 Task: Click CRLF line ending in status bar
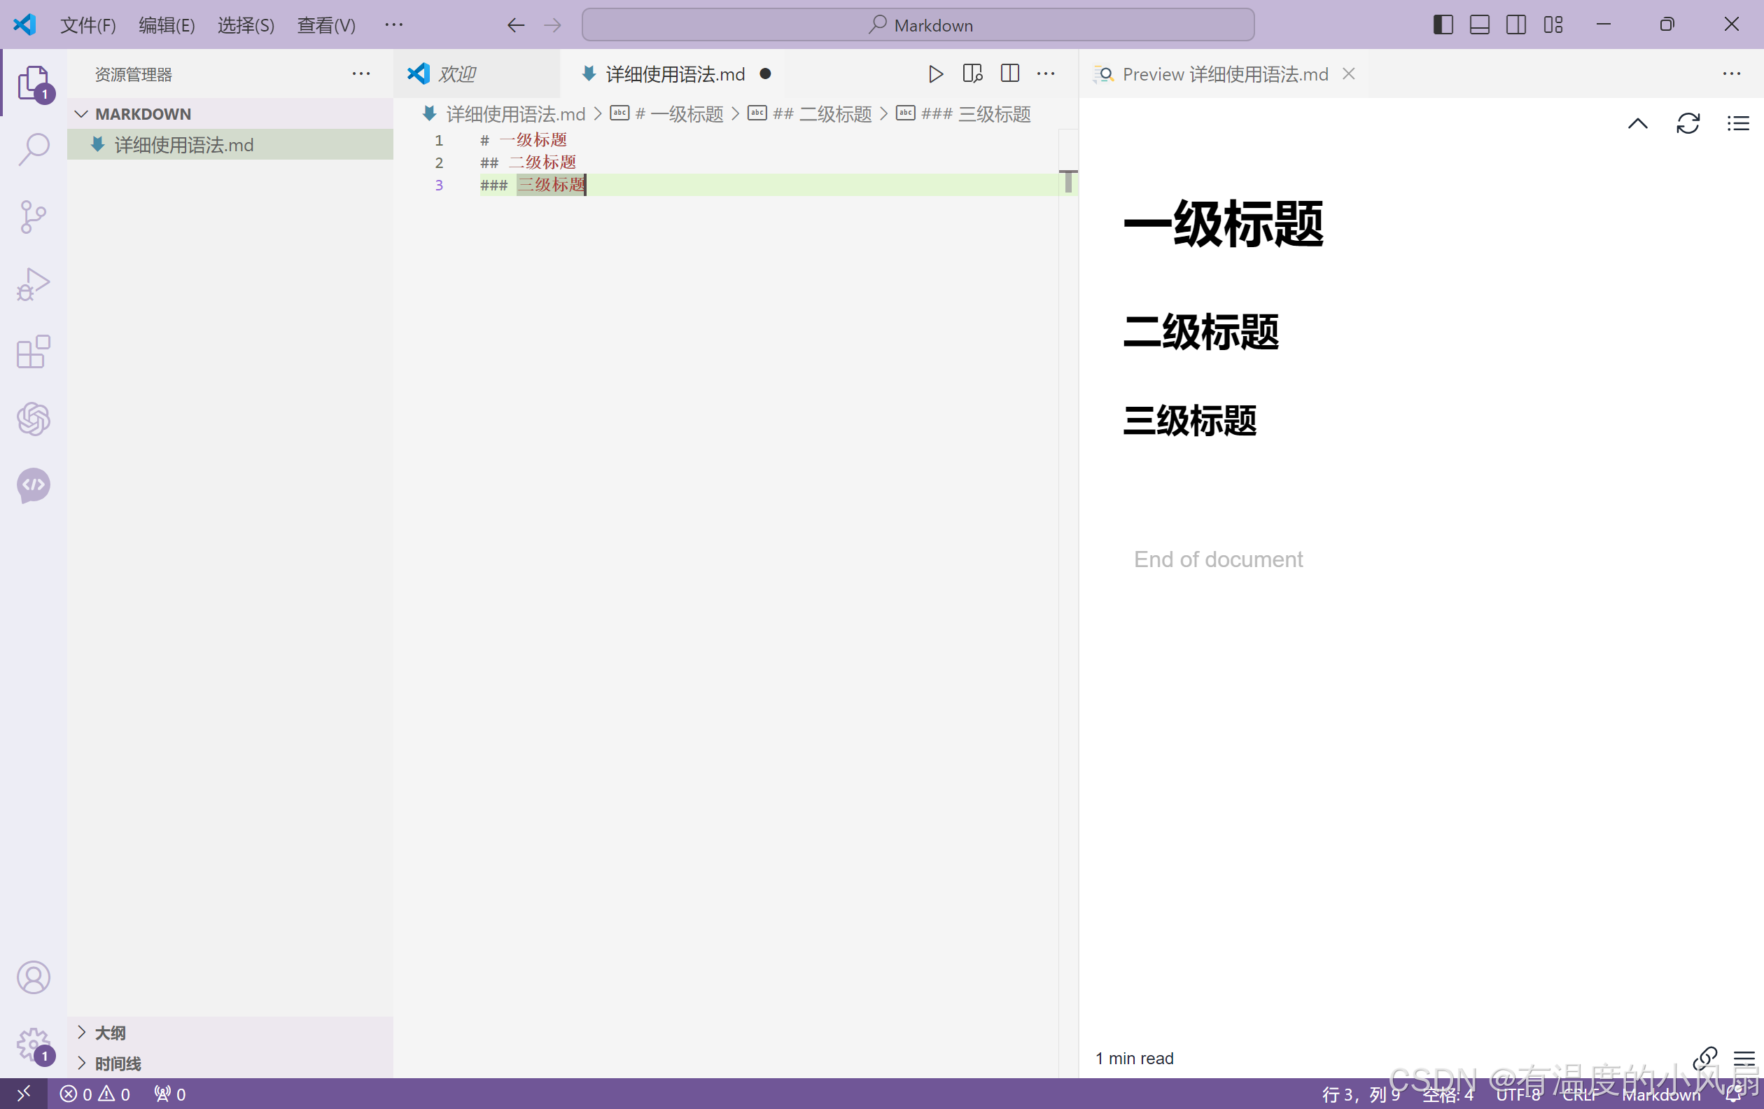coord(1579,1094)
